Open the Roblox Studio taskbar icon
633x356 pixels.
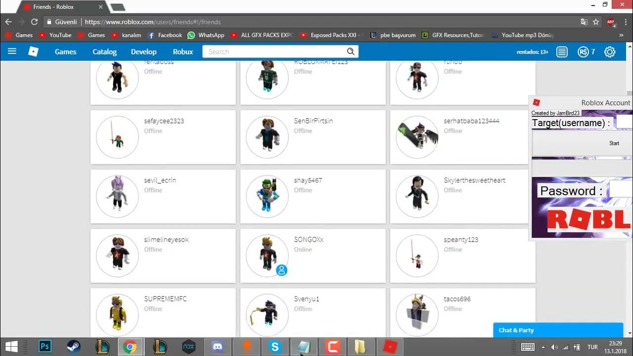[390, 347]
